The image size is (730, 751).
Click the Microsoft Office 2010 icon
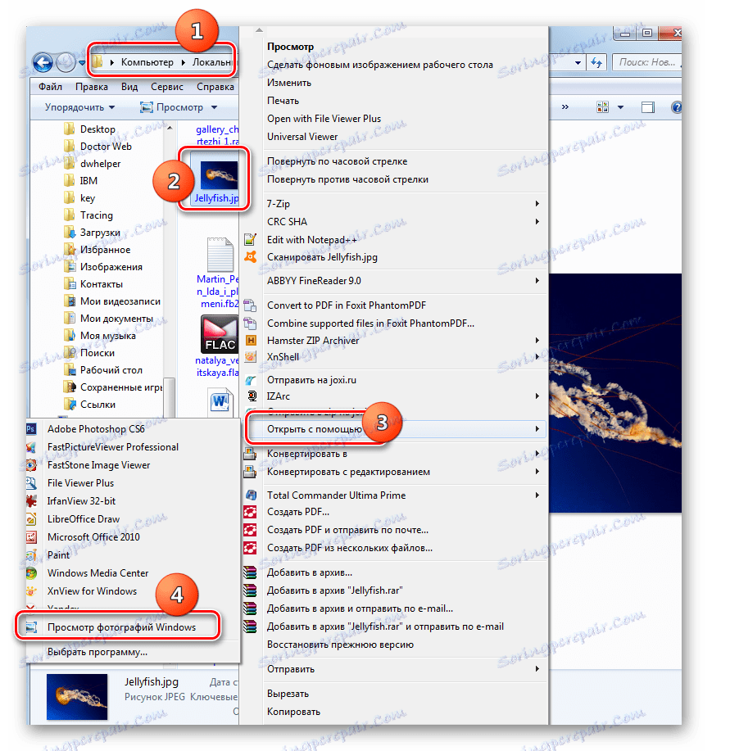pyautogui.click(x=31, y=537)
